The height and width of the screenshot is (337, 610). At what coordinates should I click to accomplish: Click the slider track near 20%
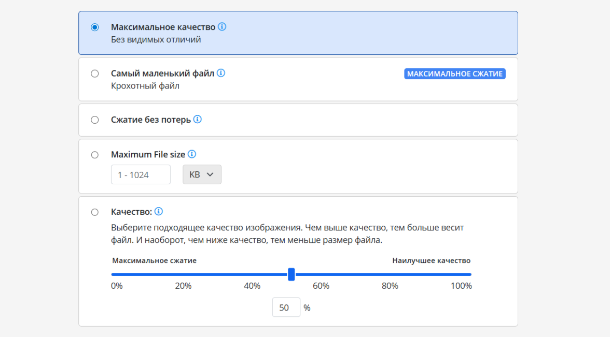pos(184,274)
